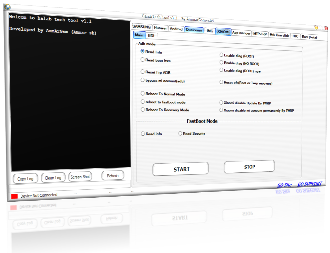The width and height of the screenshot is (330, 253).
Task: Take a Screen Shot via button
Action: (x=80, y=177)
